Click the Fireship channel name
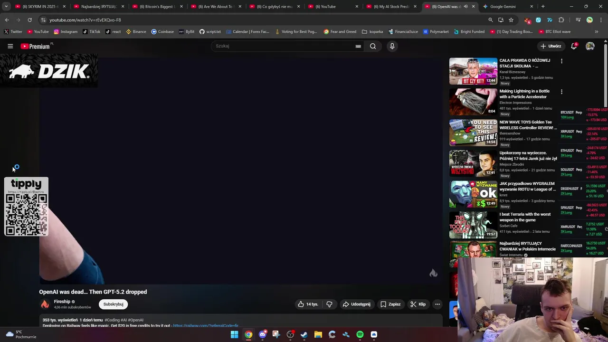This screenshot has width=608, height=342. (x=62, y=302)
